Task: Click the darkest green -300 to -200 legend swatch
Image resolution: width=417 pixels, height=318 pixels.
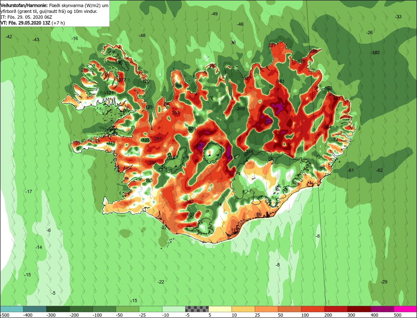Action: coord(58,309)
